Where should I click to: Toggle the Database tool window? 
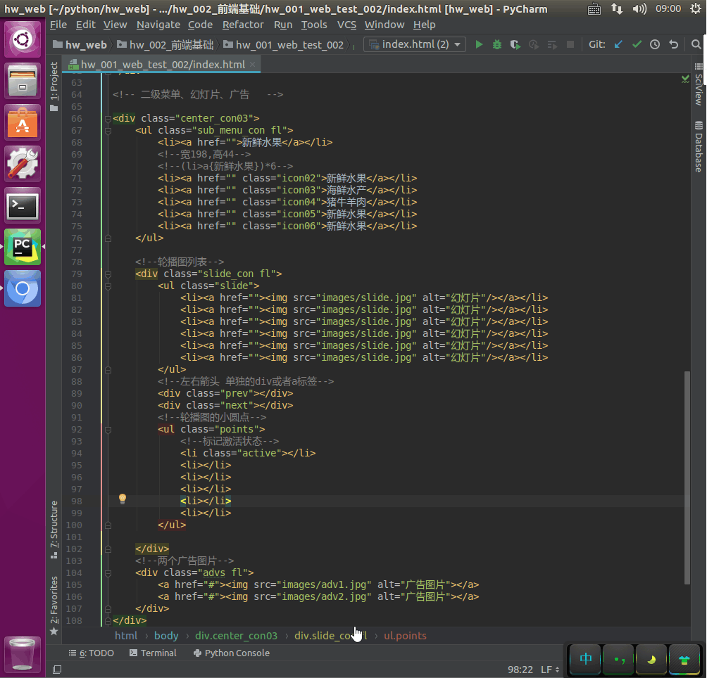click(x=698, y=147)
